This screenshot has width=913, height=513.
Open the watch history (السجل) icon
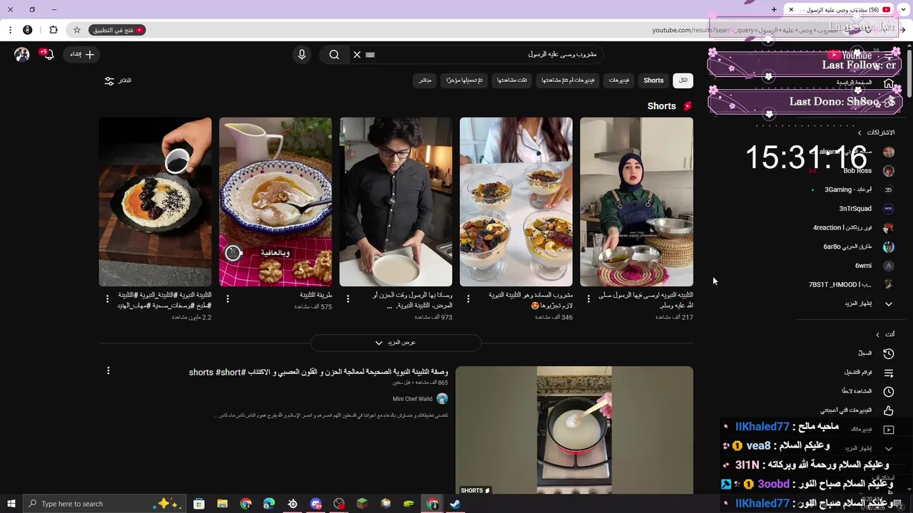889,353
